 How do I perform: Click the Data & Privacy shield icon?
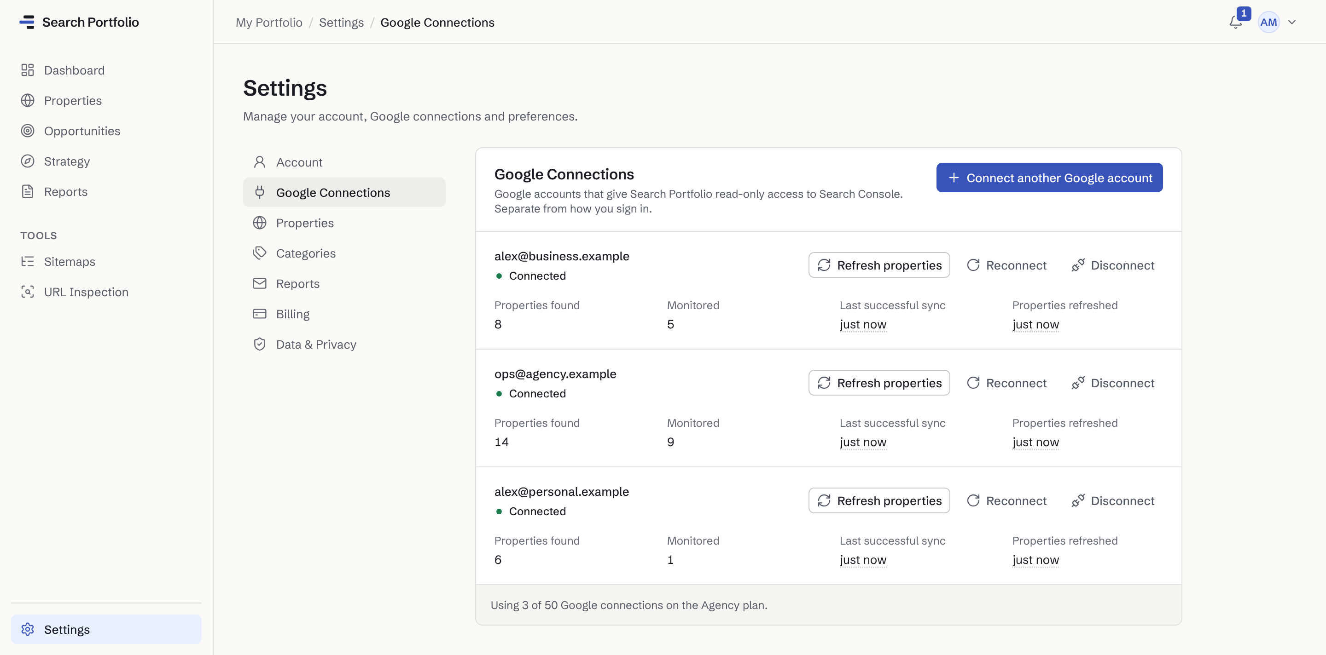click(259, 344)
